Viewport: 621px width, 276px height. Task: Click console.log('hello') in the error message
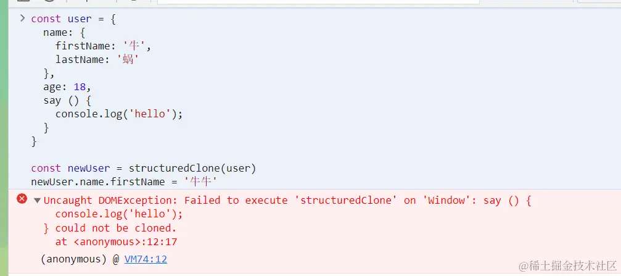pyautogui.click(x=119, y=214)
